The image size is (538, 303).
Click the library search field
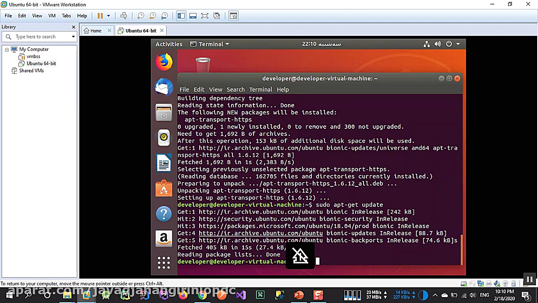point(38,37)
